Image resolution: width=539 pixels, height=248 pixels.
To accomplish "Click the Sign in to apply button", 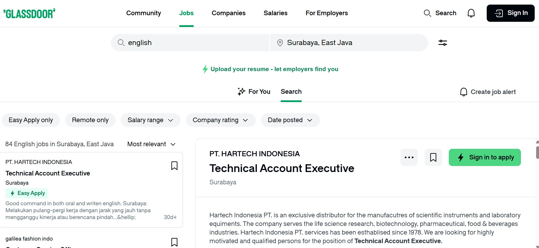I will click(x=484, y=157).
